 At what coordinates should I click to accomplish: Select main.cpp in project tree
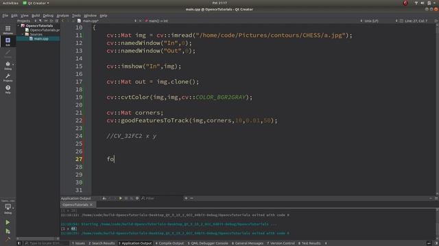pyautogui.click(x=41, y=39)
